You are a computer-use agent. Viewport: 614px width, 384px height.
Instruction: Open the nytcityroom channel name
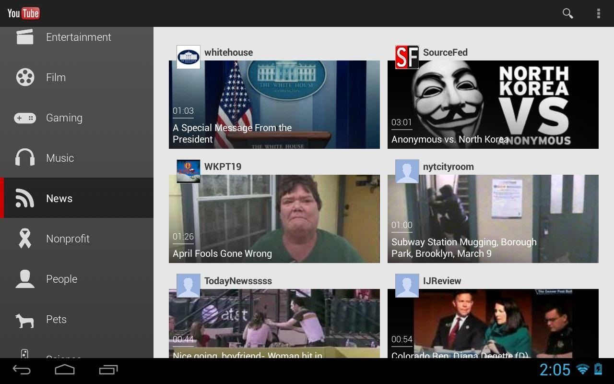click(449, 167)
